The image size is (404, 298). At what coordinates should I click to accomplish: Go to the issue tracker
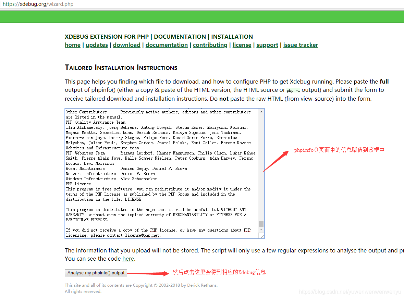[301, 45]
